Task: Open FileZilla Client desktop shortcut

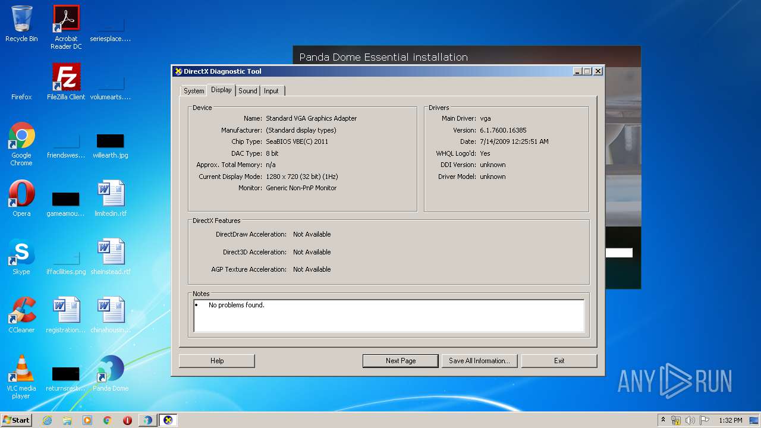Action: [x=66, y=82]
